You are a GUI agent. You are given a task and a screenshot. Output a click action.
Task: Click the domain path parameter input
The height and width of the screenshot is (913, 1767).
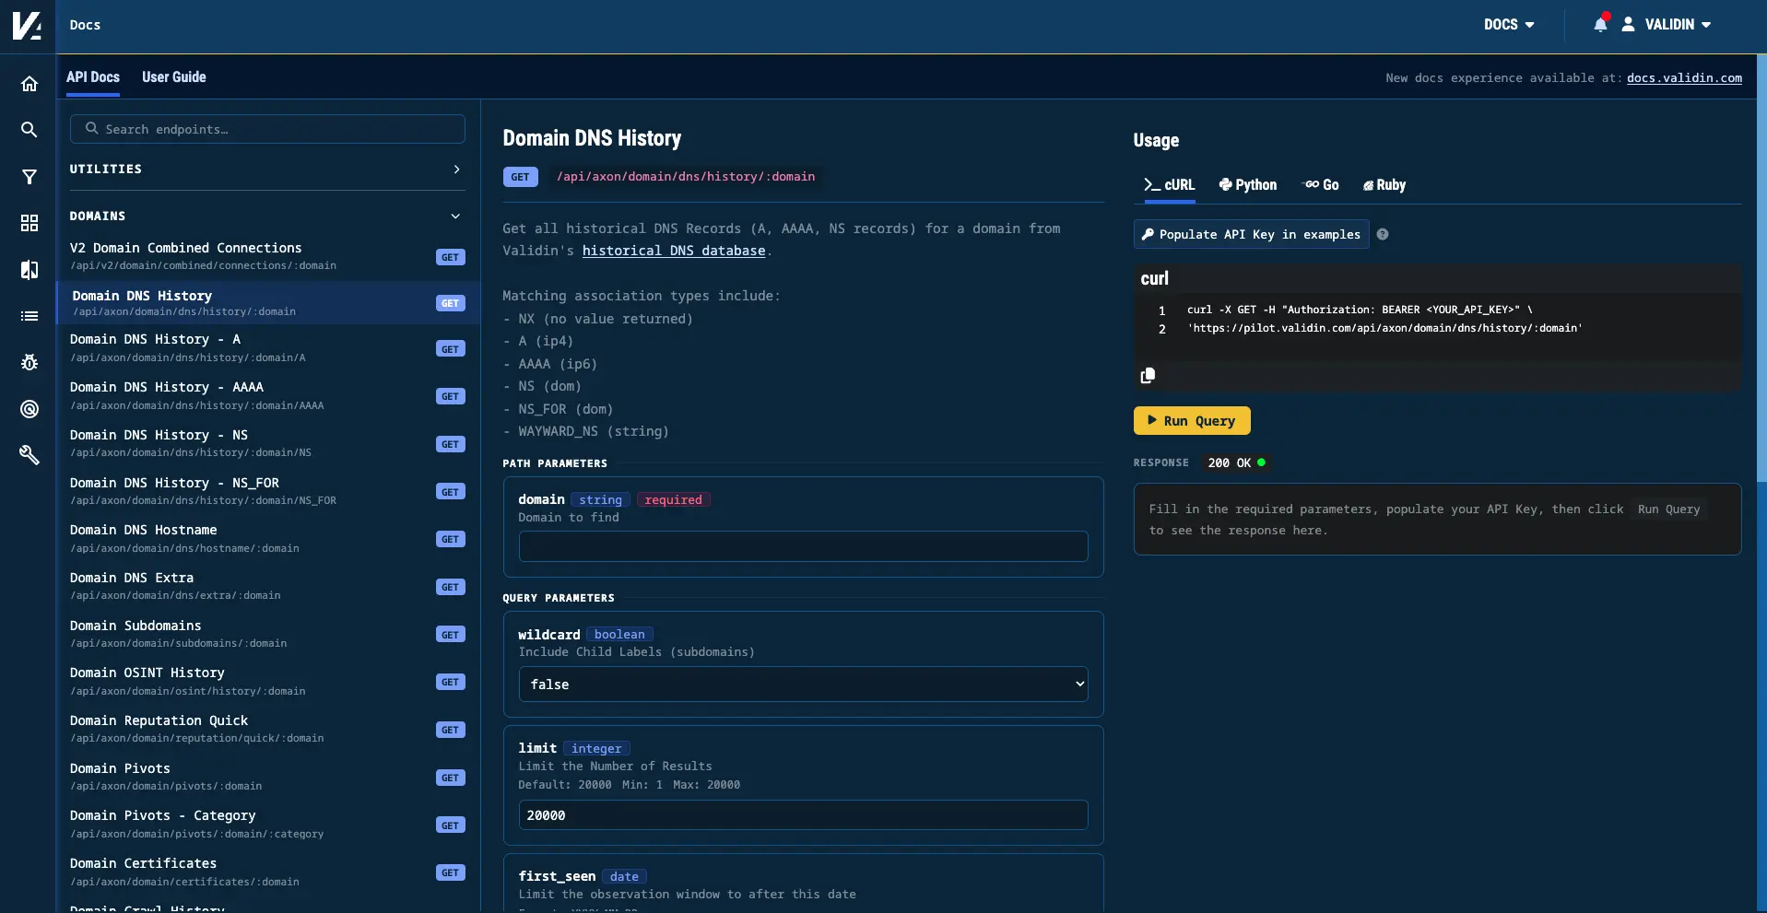tap(803, 546)
